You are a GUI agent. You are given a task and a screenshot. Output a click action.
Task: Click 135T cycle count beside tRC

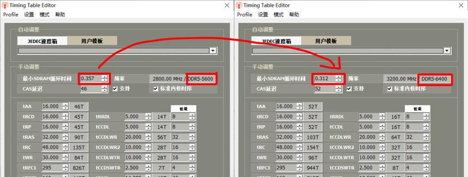click(x=79, y=147)
